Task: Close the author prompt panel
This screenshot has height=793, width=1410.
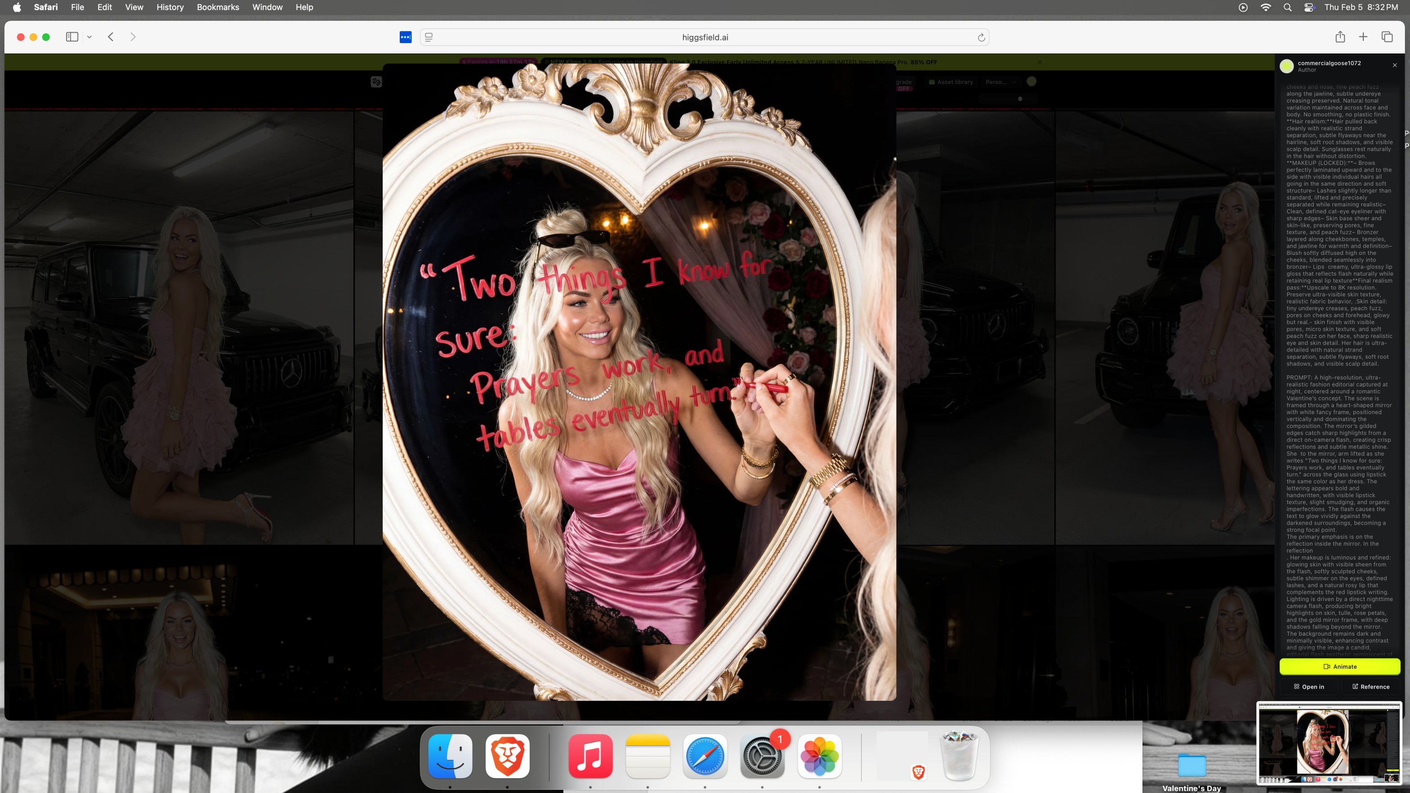Action: click(x=1395, y=65)
